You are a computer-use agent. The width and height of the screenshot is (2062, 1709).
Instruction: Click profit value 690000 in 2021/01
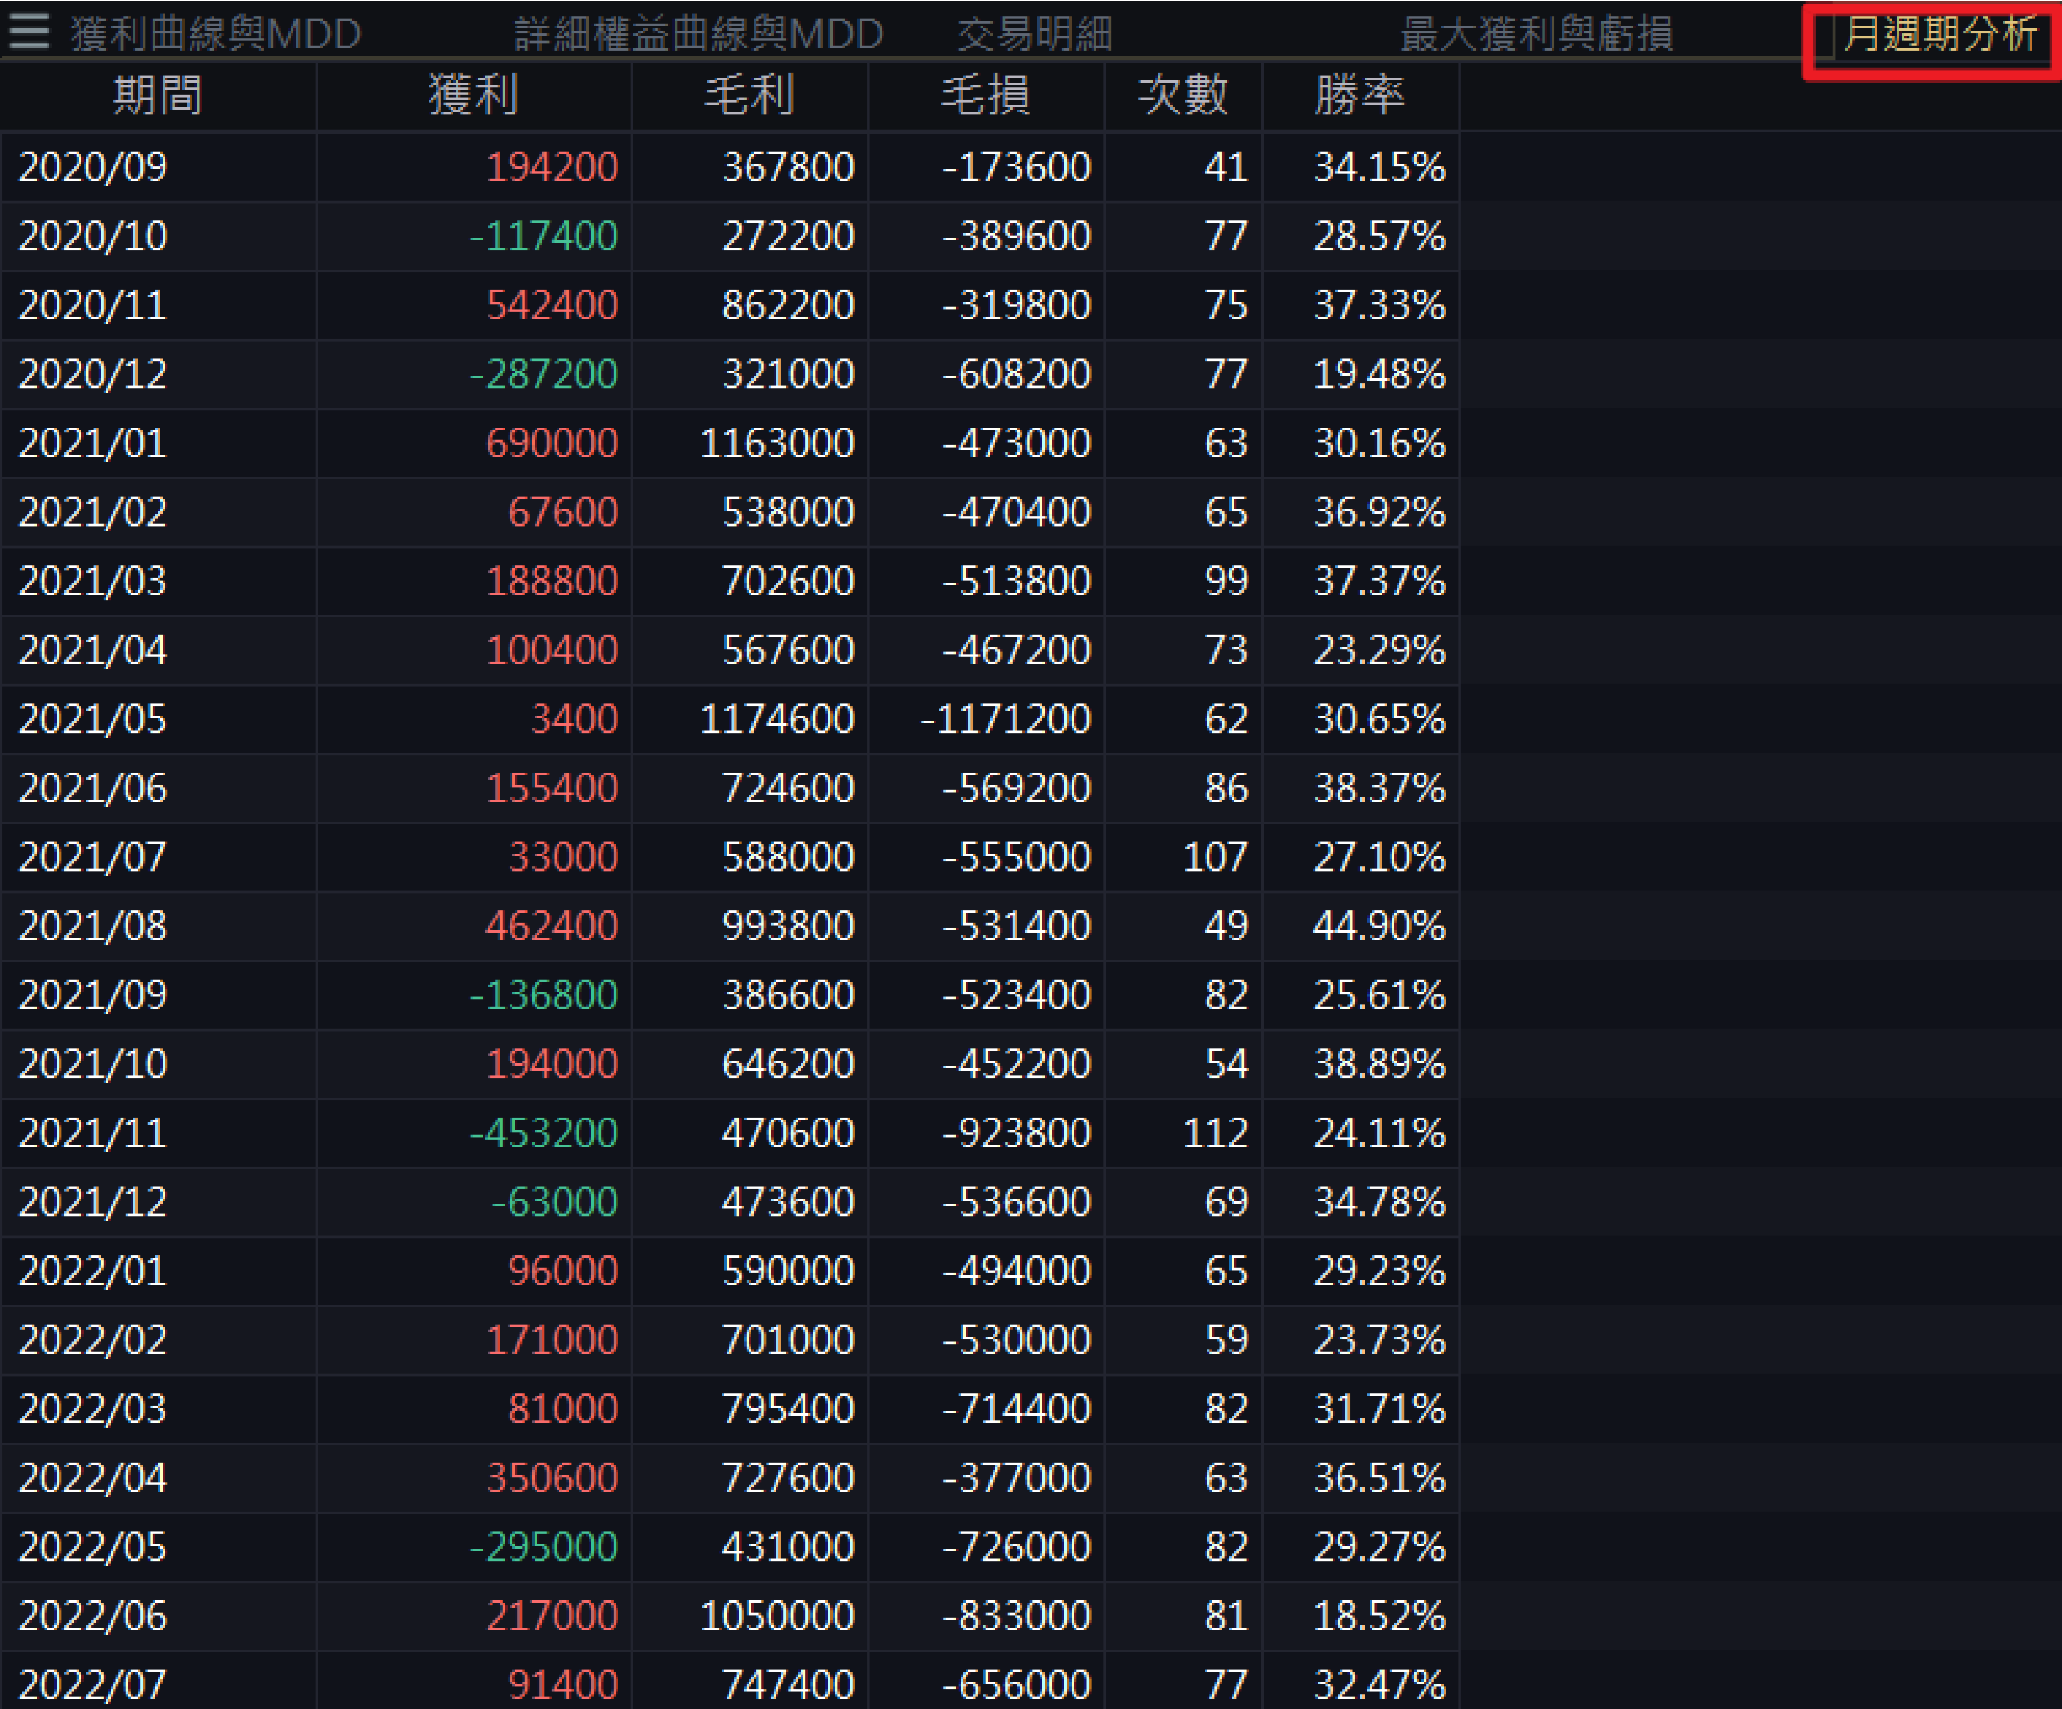pos(552,443)
